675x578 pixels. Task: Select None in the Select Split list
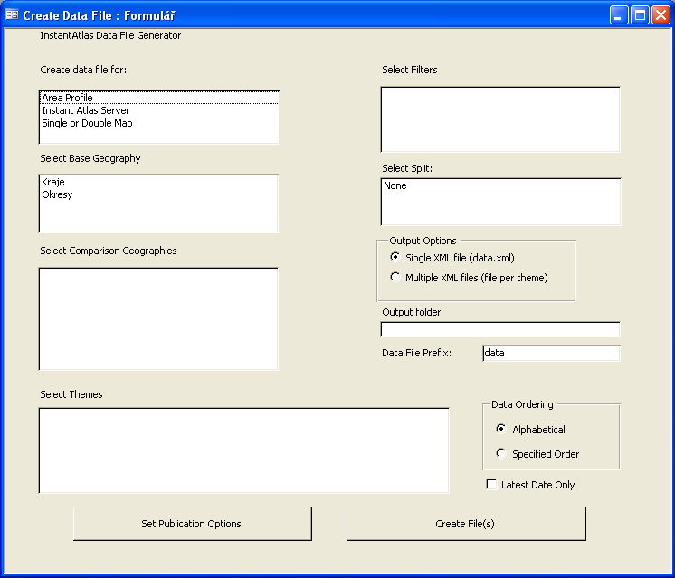click(500, 185)
